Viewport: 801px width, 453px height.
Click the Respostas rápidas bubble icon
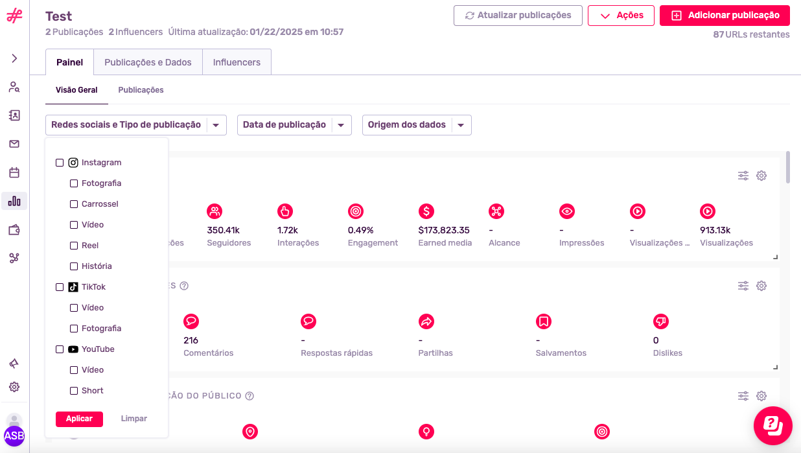308,321
